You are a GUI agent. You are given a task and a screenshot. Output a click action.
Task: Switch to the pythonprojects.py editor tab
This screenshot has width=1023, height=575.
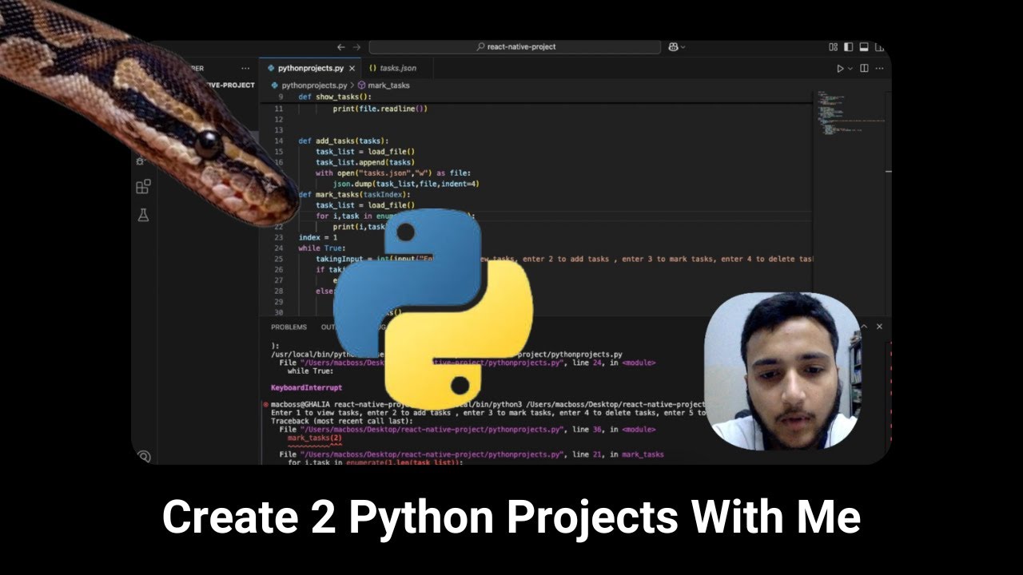point(311,69)
